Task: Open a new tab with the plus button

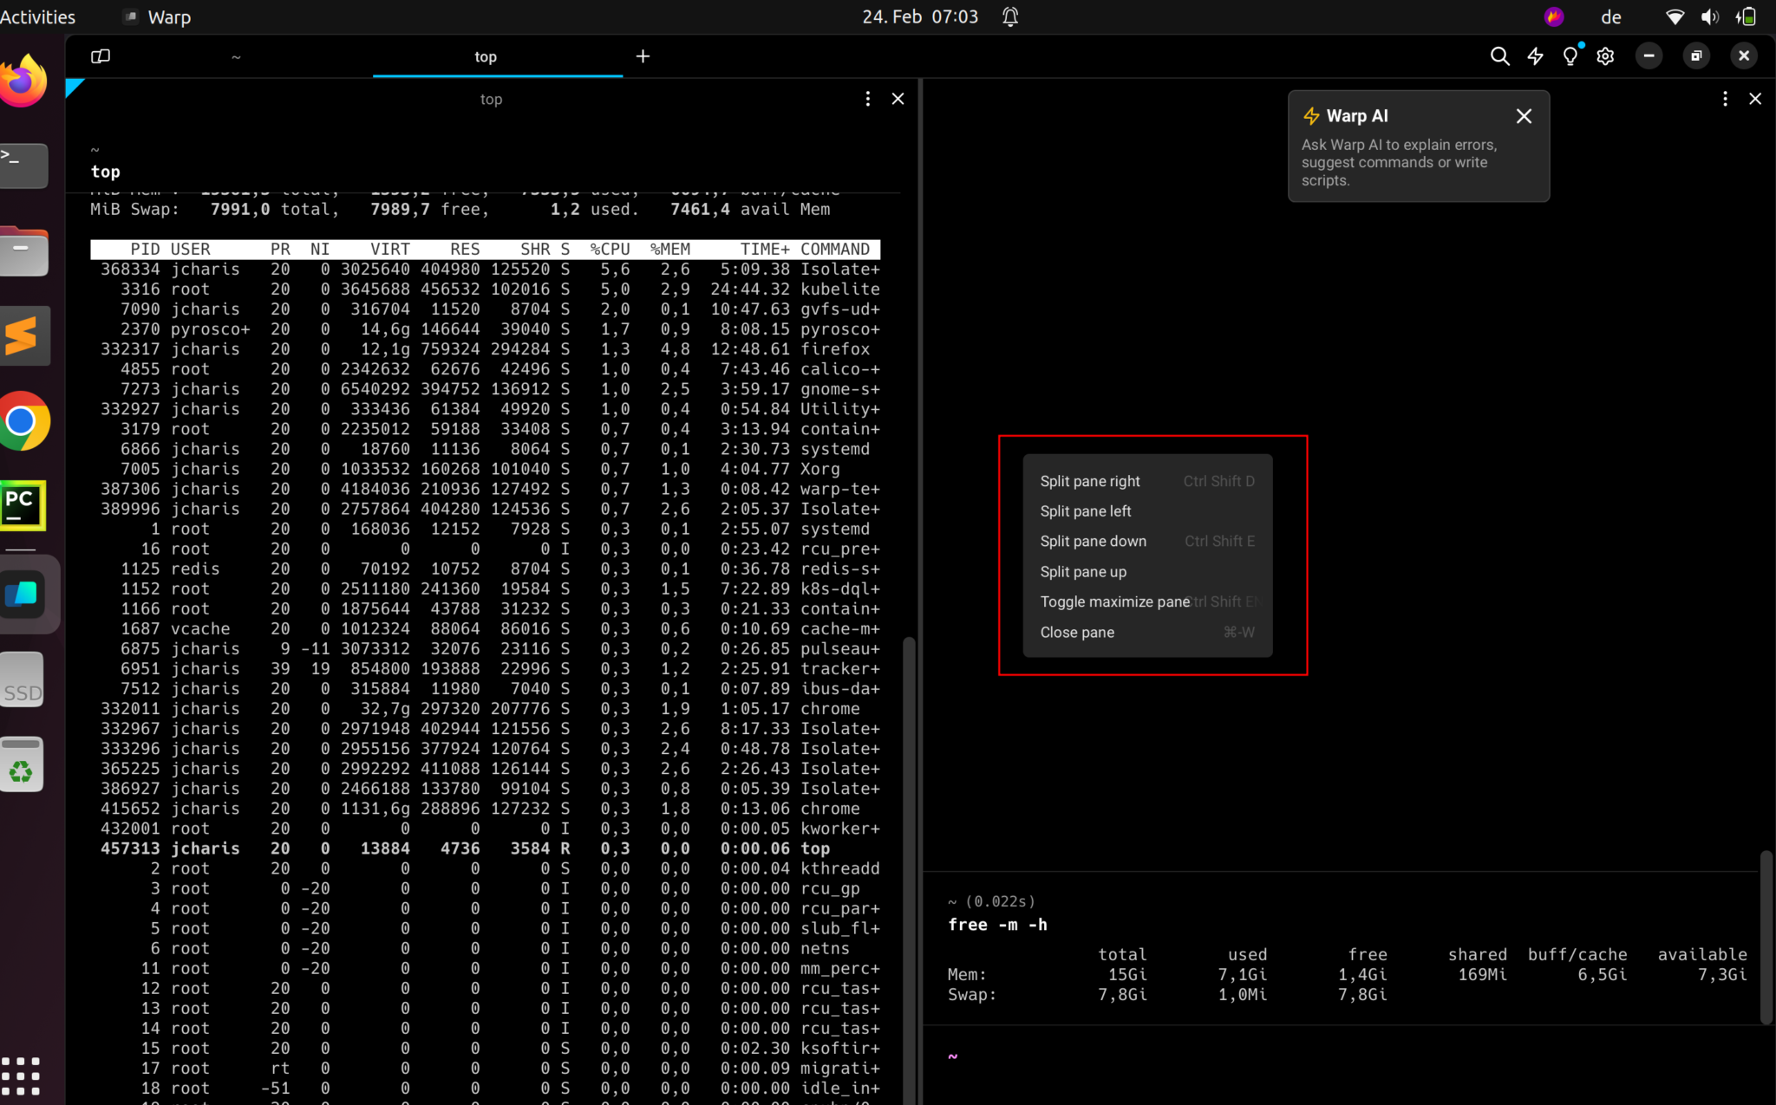Action: 642,55
